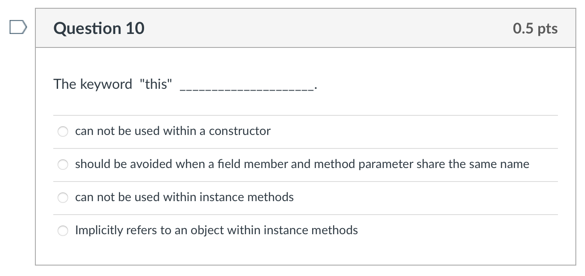Viewport: 585px width, 276px height.
Task: Pick the radio for 'Implicitly refers to an object'
Action: (63, 231)
